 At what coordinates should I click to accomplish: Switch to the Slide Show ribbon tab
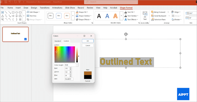[x=70, y=8]
